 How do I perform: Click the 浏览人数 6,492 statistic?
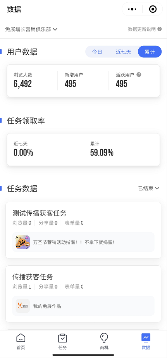click(x=23, y=81)
